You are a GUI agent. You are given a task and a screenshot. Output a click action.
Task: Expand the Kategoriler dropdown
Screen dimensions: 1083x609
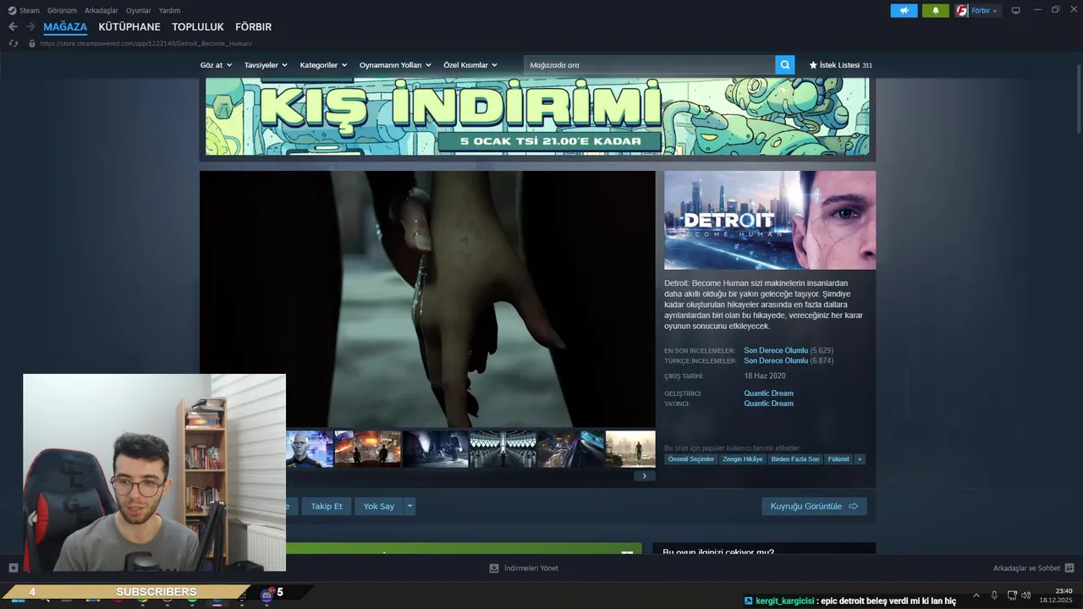323,65
